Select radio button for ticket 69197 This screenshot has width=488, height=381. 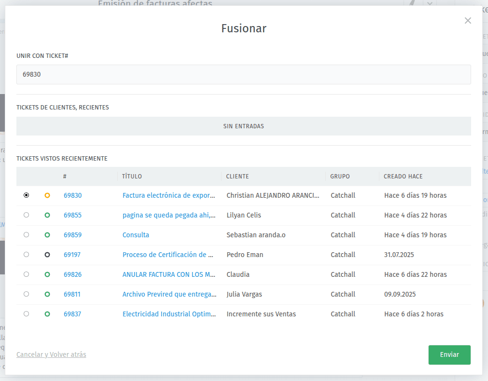point(26,255)
